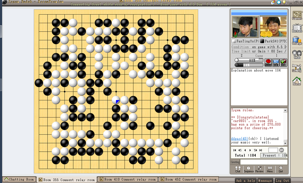Jump to first move of game
Screen dimensions: 303x183
(x=235, y=150)
